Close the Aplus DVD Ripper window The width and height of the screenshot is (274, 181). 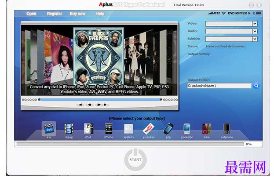[x=259, y=5]
